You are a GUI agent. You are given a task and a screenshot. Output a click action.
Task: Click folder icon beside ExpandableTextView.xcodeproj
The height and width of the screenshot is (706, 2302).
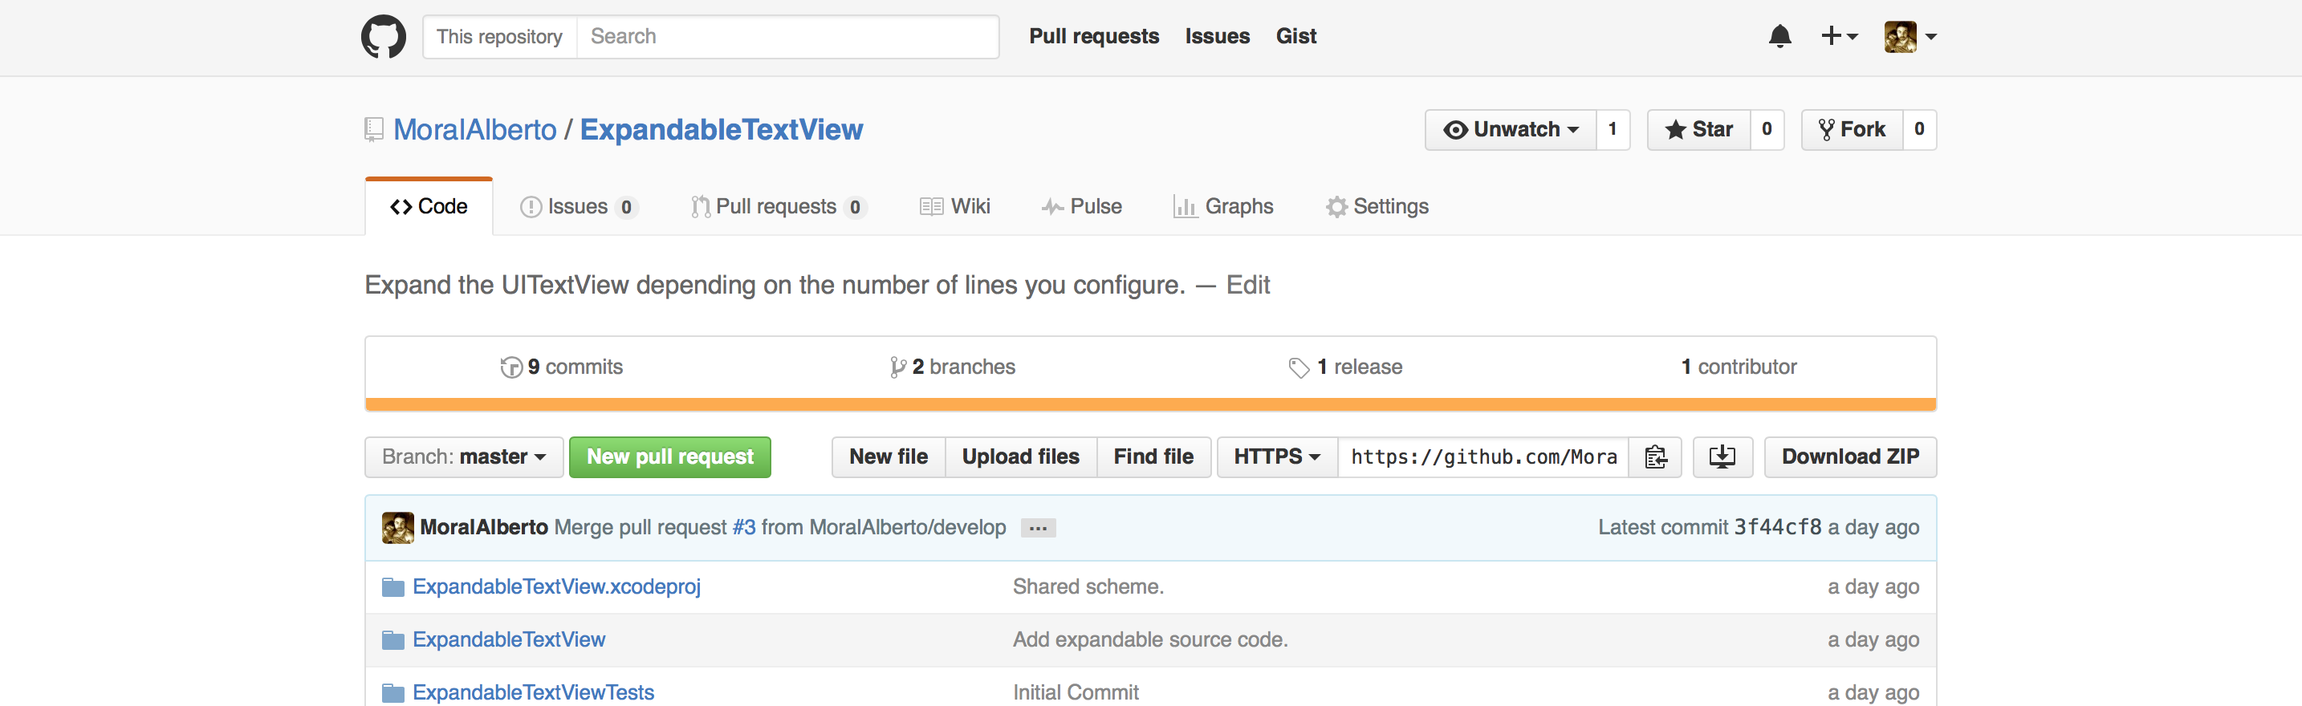(393, 587)
